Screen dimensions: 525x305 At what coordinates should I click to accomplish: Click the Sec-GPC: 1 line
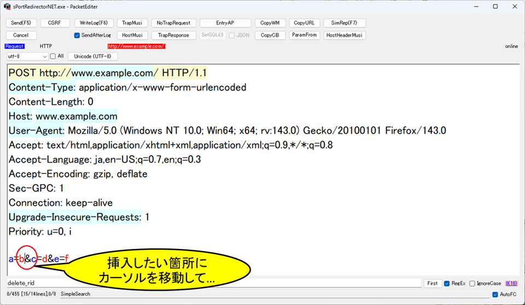pyautogui.click(x=36, y=188)
